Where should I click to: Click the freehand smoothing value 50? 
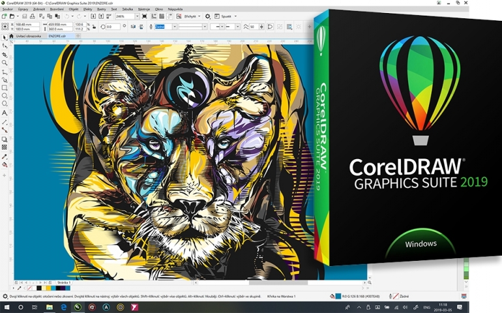[254, 27]
